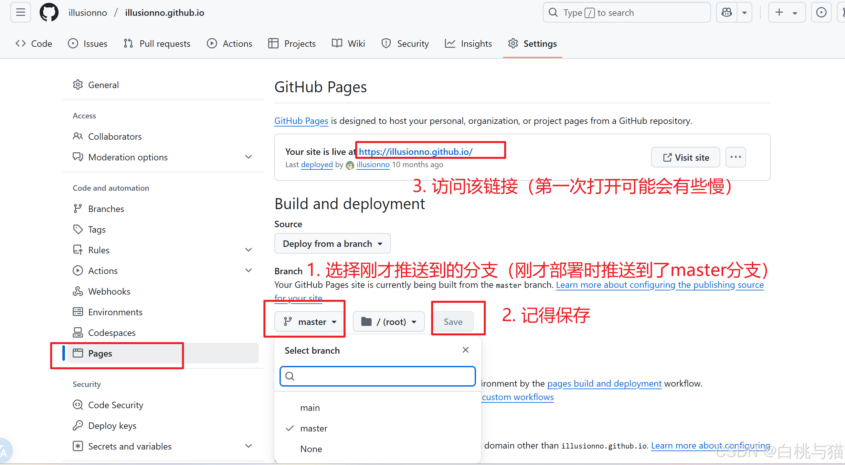Click the plus create-new icon
The image size is (845, 465).
click(x=779, y=13)
